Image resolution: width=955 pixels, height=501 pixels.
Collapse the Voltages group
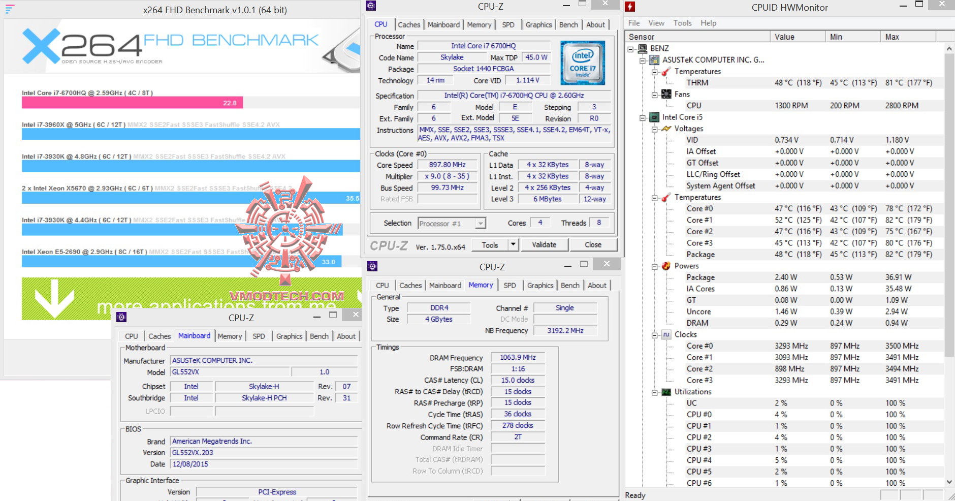click(x=655, y=130)
